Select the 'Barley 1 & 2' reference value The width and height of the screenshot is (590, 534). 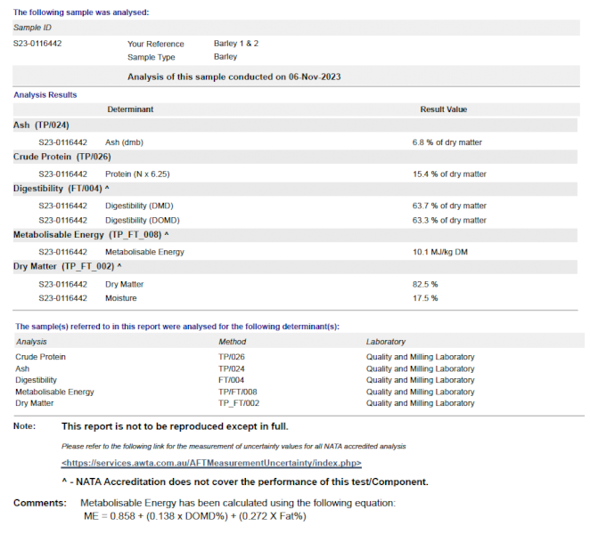click(x=236, y=44)
